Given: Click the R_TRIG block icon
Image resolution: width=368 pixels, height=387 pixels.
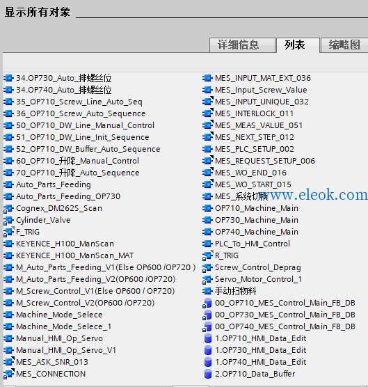Looking at the screenshot, I should tap(207, 256).
